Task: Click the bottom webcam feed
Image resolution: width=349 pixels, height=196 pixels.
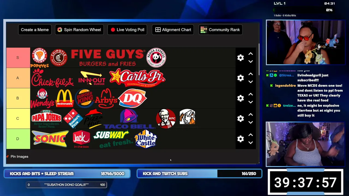Action: 305,144
